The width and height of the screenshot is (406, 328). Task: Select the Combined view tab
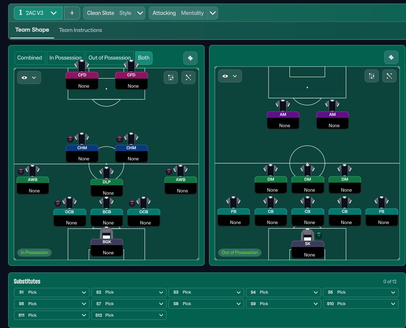30,58
